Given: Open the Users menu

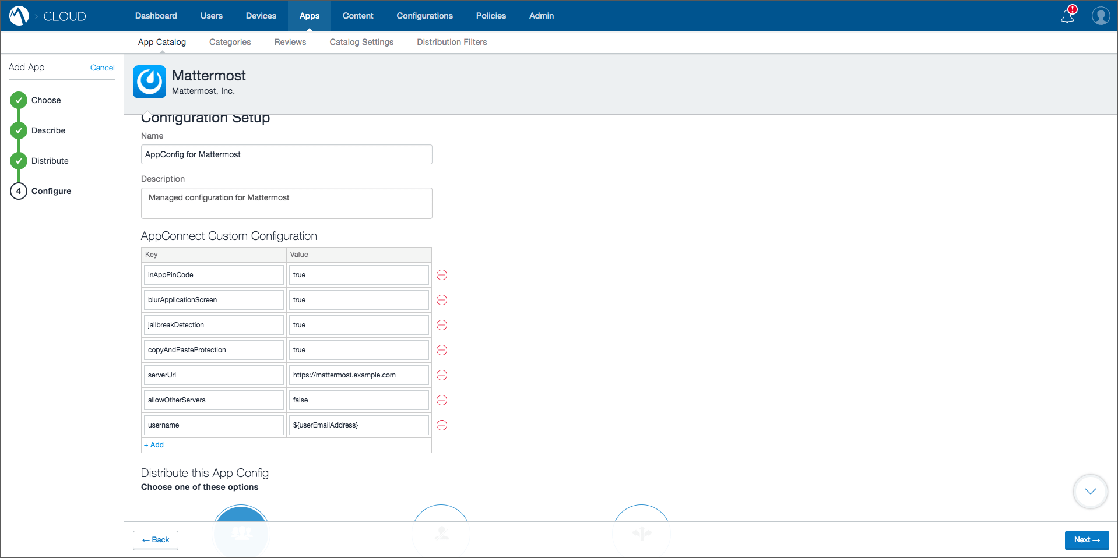Looking at the screenshot, I should pyautogui.click(x=212, y=16).
